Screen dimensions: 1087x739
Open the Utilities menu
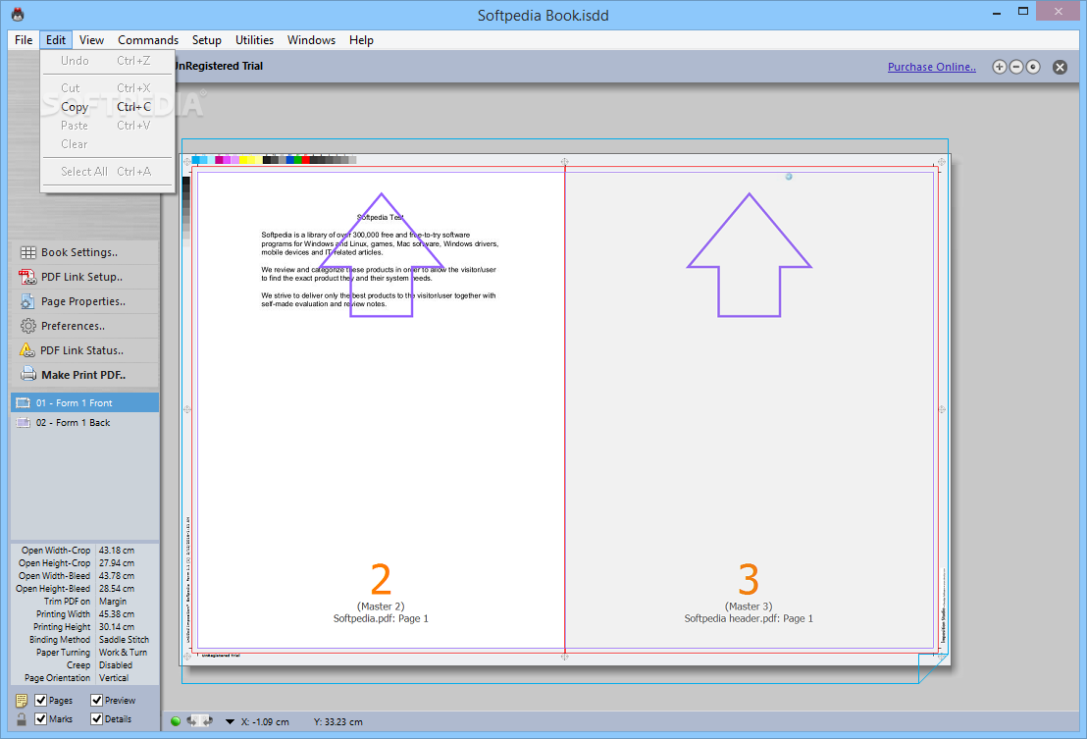point(254,40)
